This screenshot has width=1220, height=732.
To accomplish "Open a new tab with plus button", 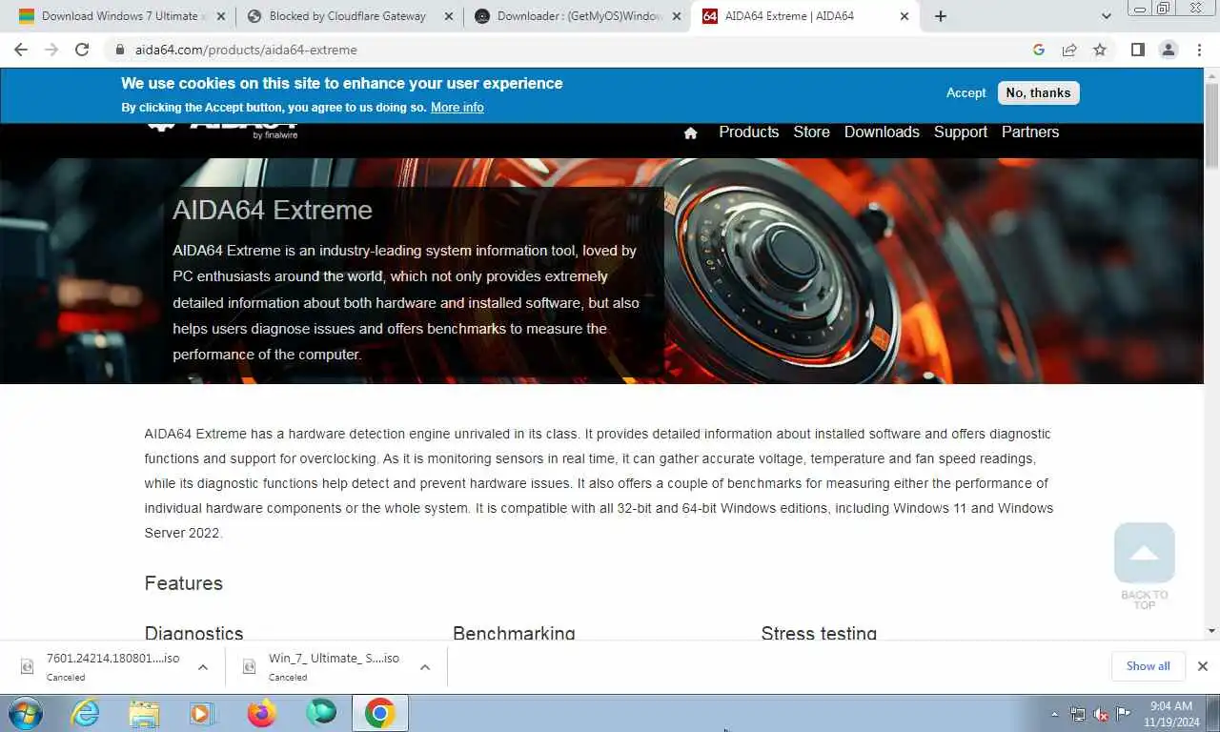I will [941, 16].
